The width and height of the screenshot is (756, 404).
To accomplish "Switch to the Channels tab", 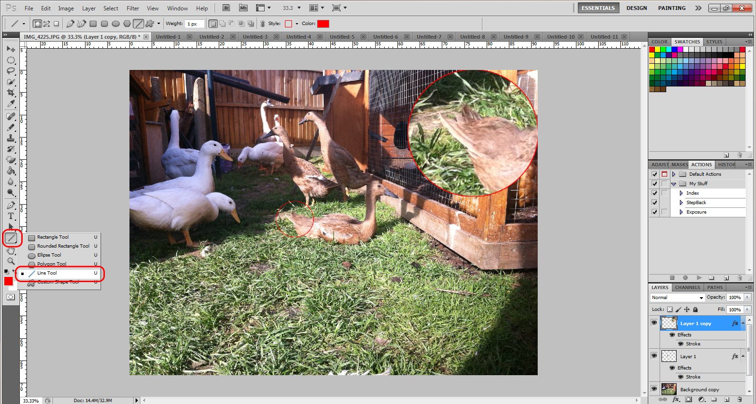I will (x=687, y=287).
